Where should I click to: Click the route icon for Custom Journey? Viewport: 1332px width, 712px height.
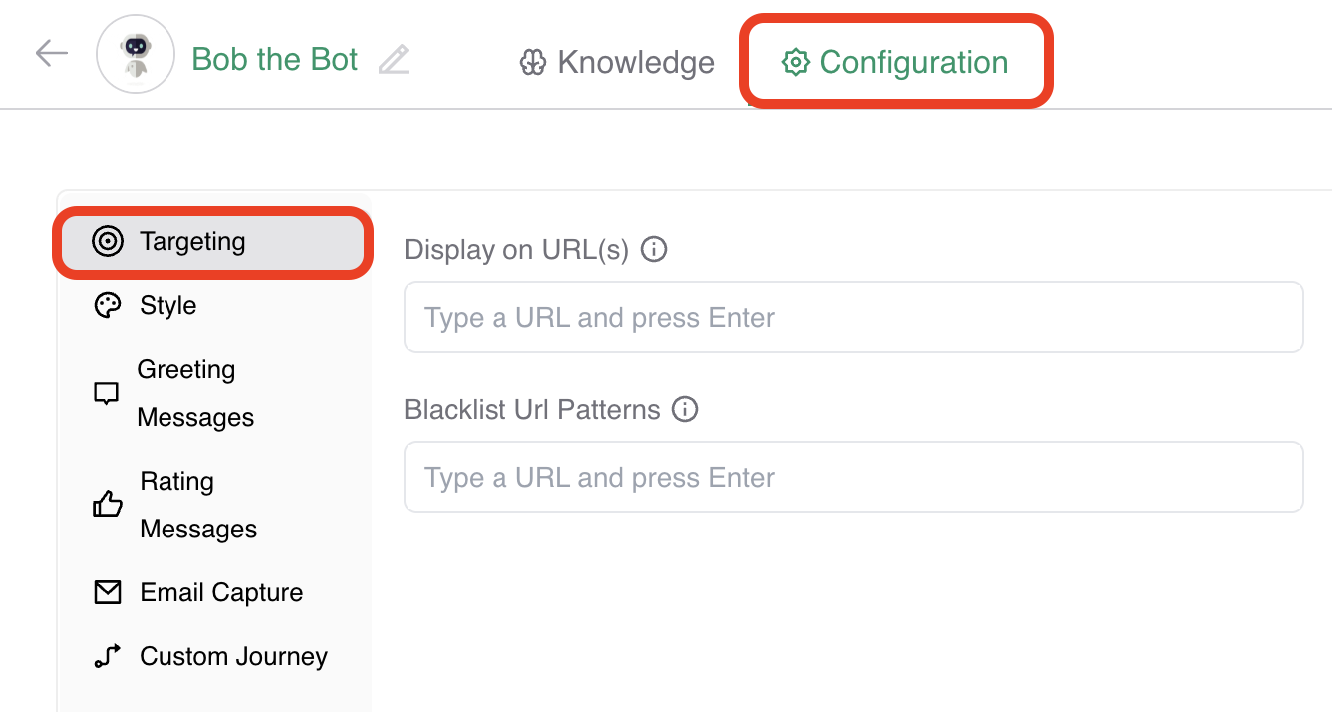coord(107,656)
